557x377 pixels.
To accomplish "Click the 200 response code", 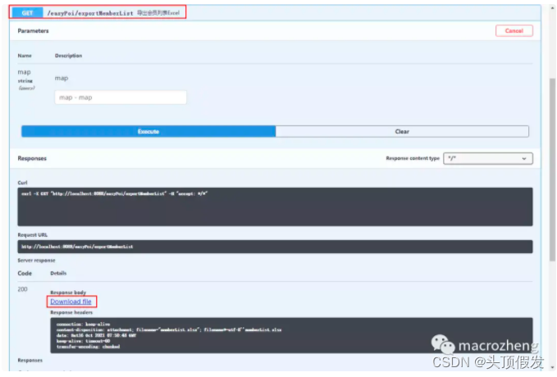I will click(22, 289).
